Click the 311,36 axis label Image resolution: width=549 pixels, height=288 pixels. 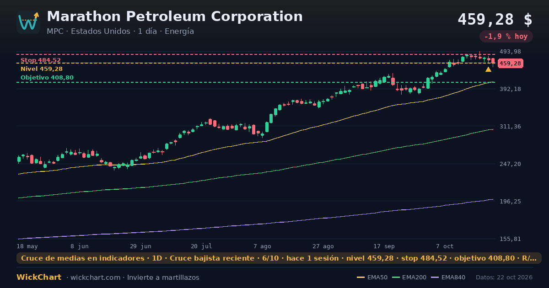(511, 127)
